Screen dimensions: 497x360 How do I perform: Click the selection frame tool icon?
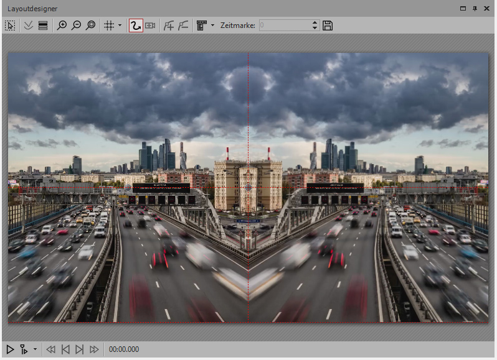[x=10, y=25]
